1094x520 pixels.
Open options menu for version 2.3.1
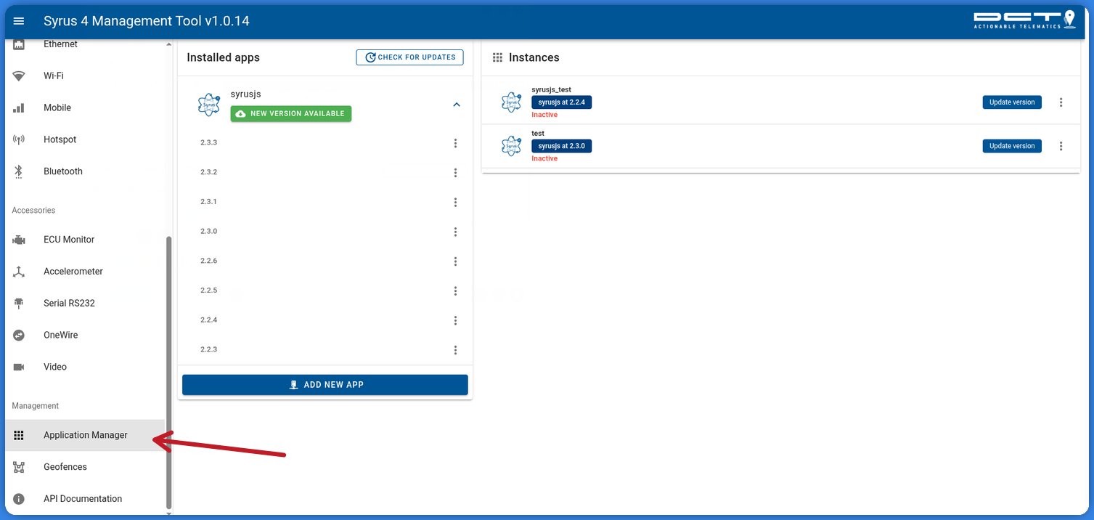tap(455, 202)
